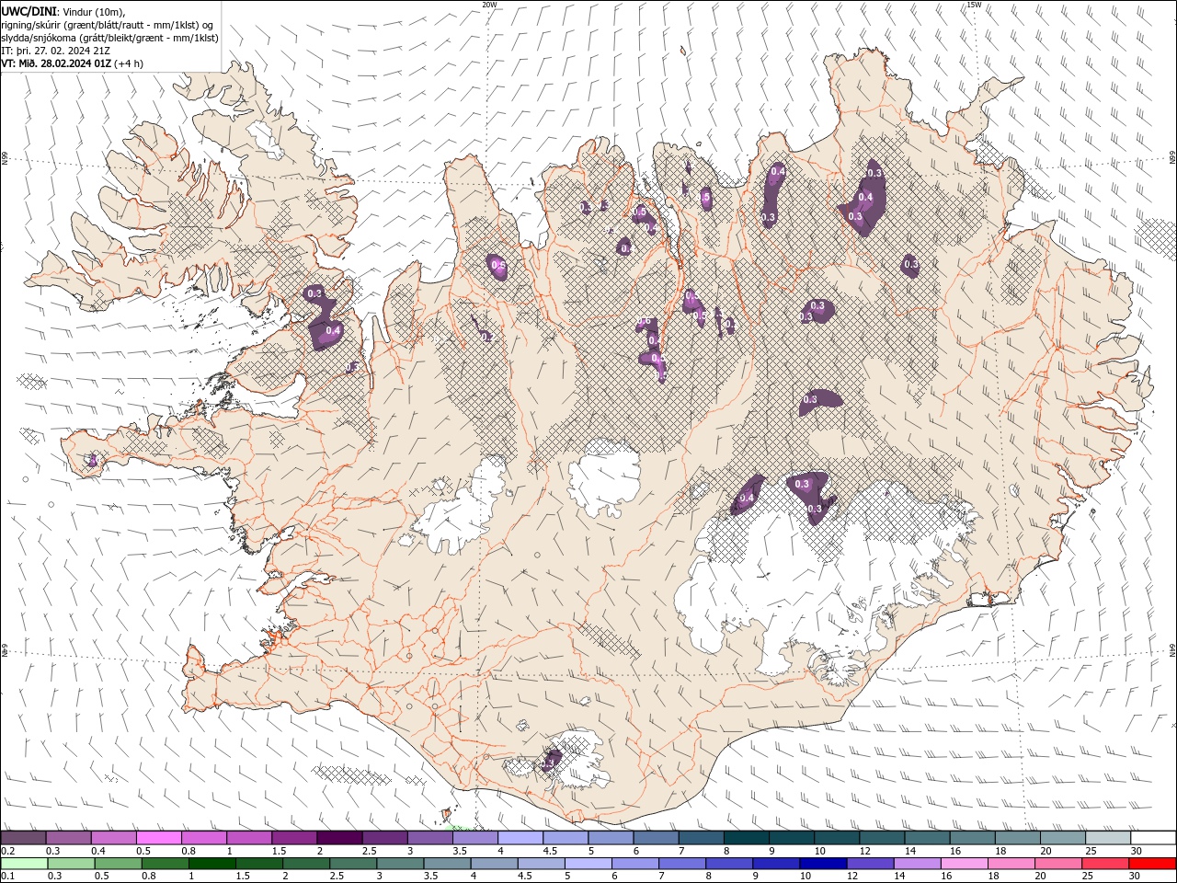Select the 'slydda/snjókoma' header line
This screenshot has width=1177, height=883.
pos(109,38)
